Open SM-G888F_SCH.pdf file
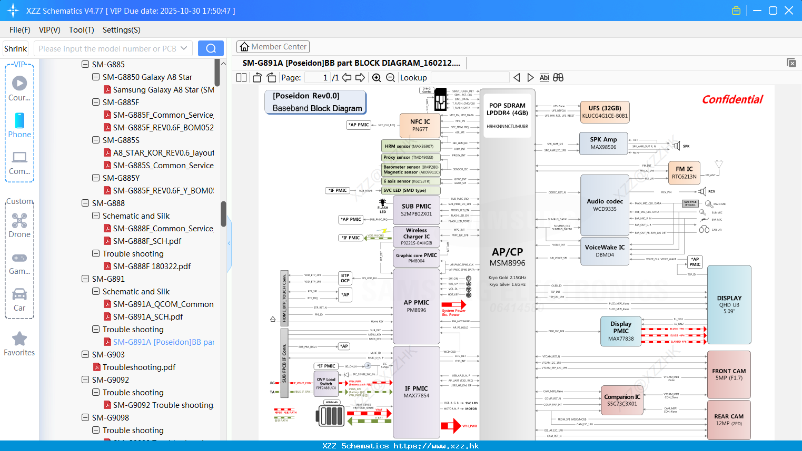802x451 pixels. 147,241
